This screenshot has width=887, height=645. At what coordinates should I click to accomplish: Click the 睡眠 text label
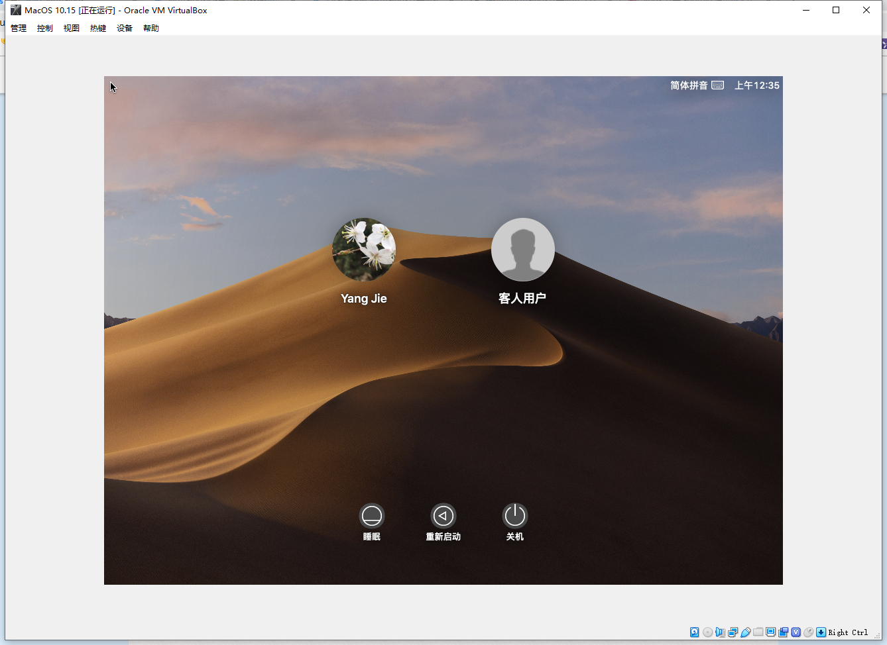pyautogui.click(x=372, y=536)
